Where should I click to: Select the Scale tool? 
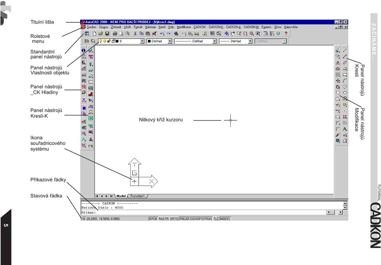(x=338, y=92)
